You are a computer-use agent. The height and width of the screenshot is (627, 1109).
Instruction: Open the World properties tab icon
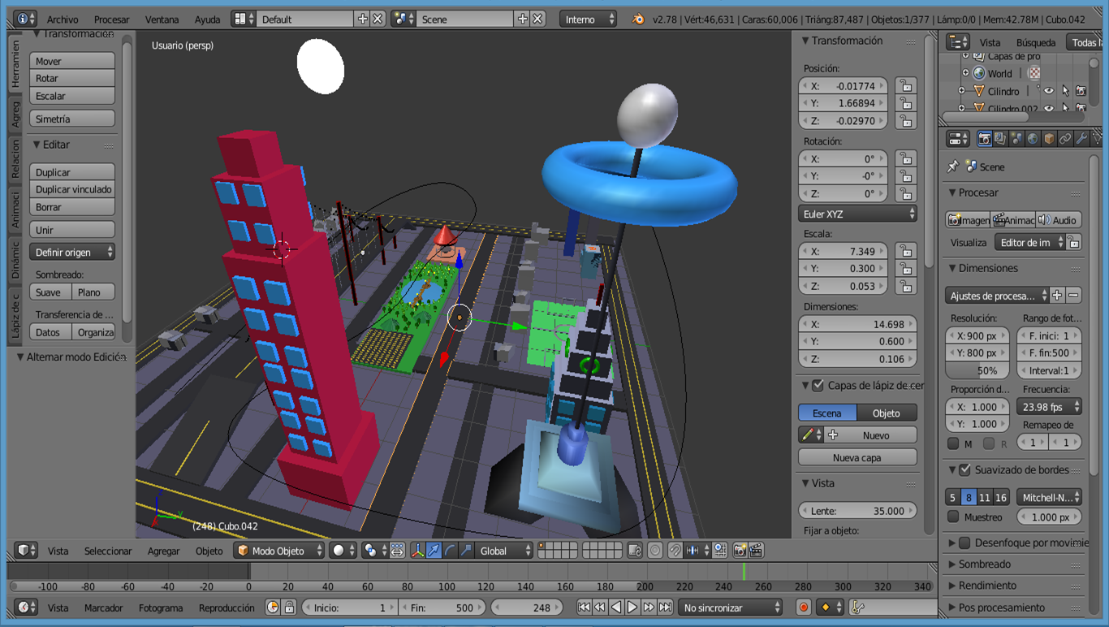(1033, 140)
